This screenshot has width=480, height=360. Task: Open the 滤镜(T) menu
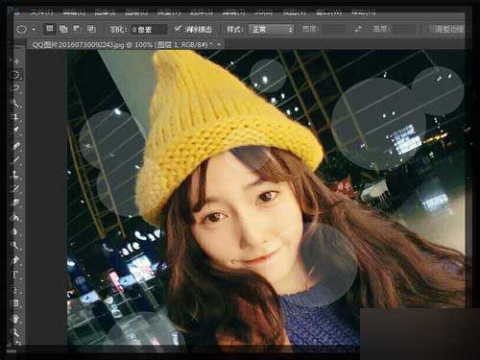234,12
